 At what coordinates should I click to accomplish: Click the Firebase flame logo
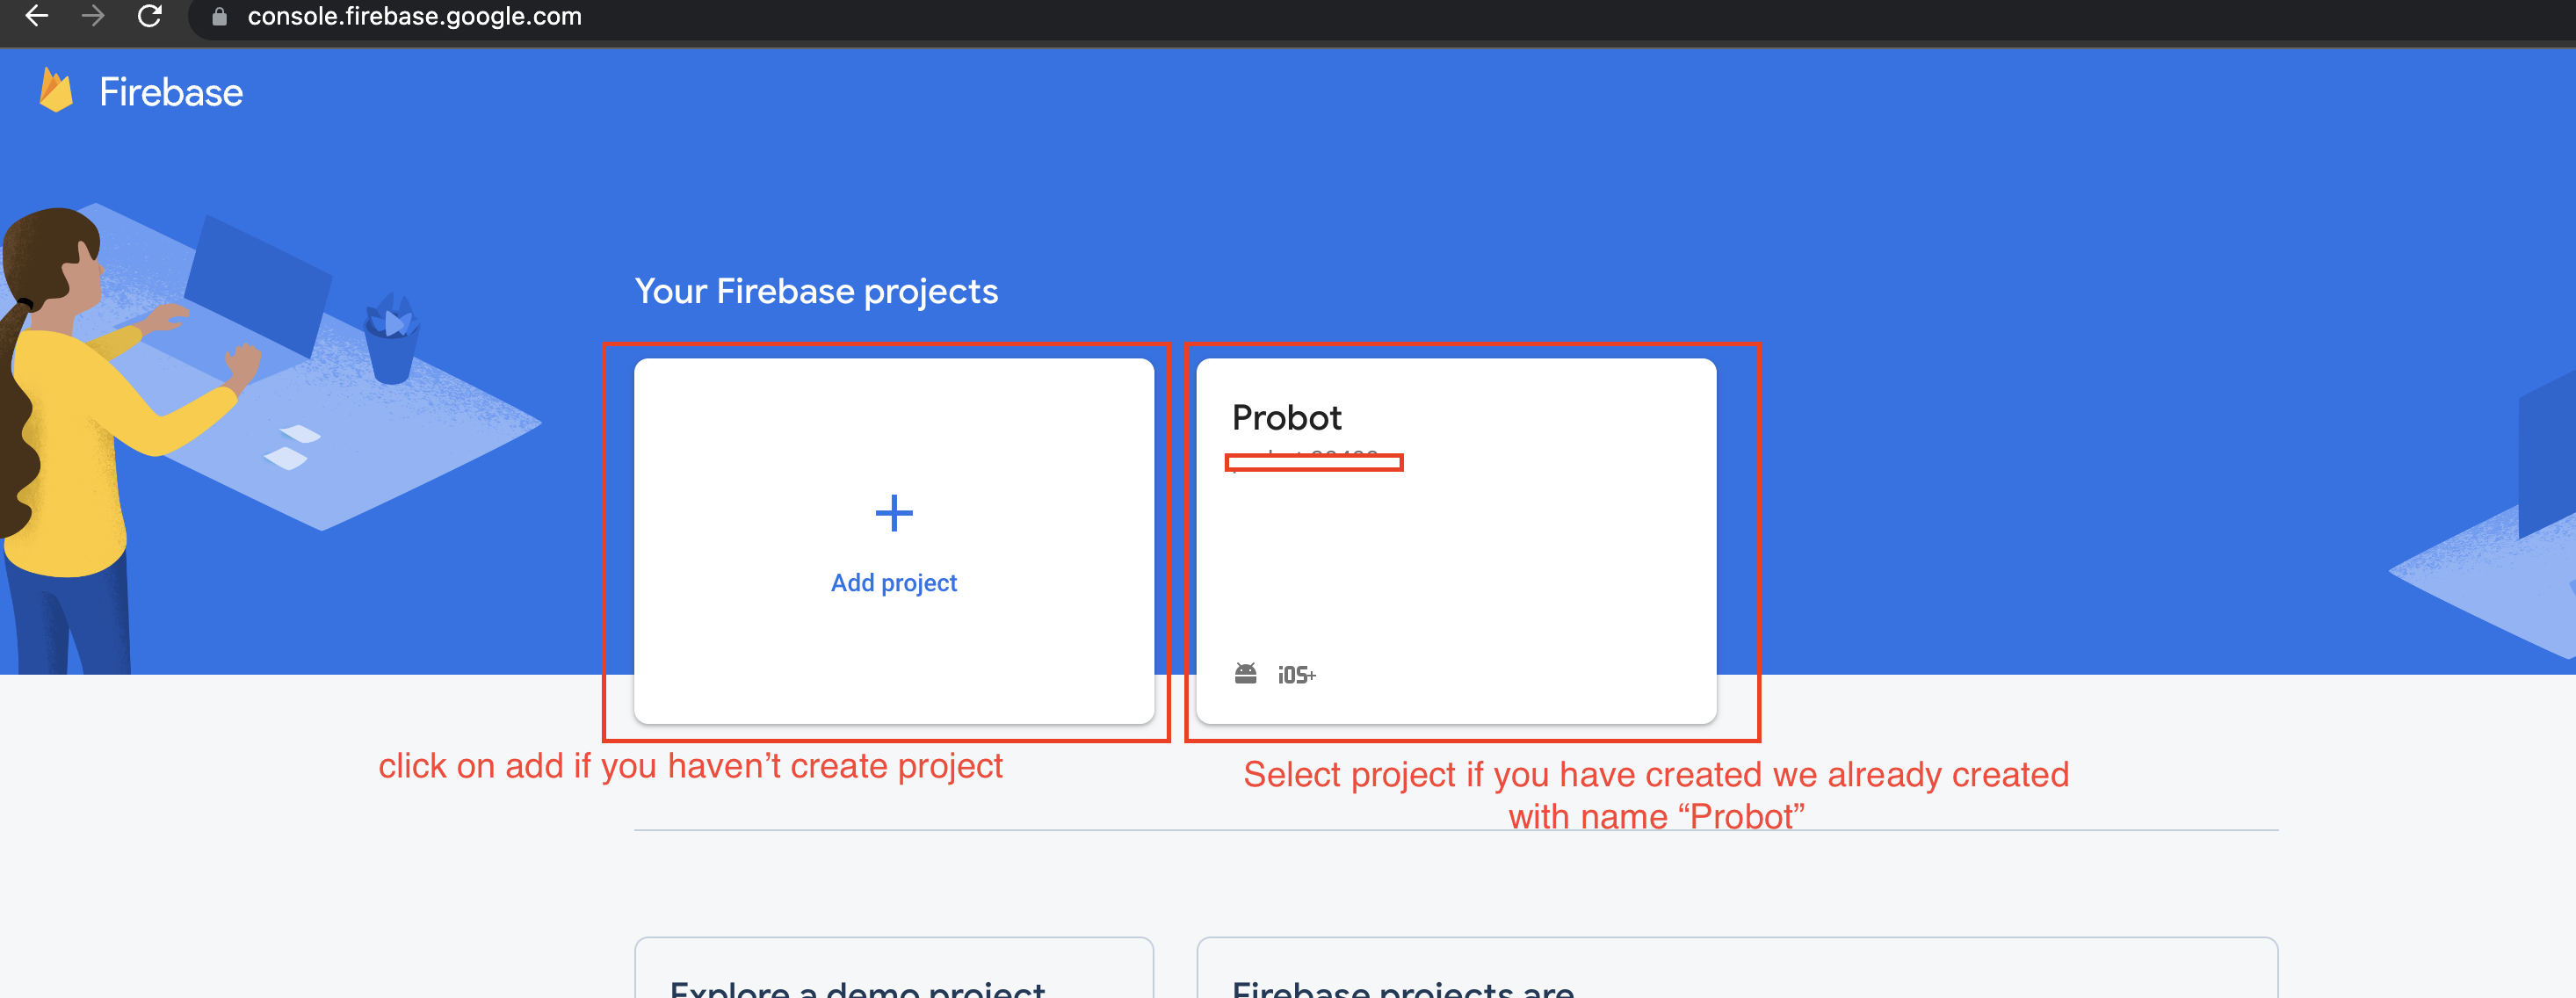pyautogui.click(x=56, y=91)
